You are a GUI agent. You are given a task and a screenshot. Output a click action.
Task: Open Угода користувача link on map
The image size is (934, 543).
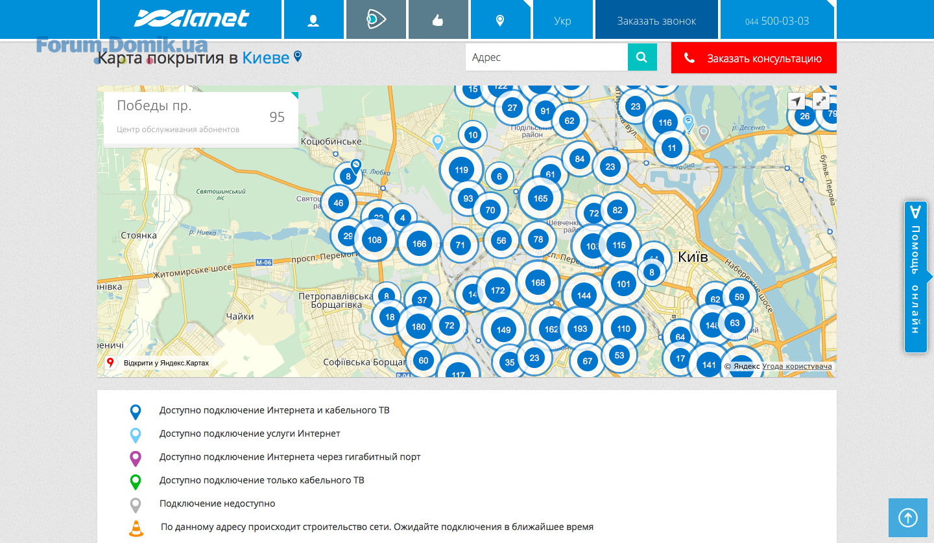click(x=797, y=366)
